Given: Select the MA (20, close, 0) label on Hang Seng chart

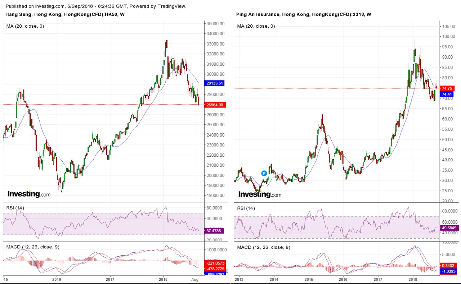Looking at the screenshot, I should click(x=25, y=26).
